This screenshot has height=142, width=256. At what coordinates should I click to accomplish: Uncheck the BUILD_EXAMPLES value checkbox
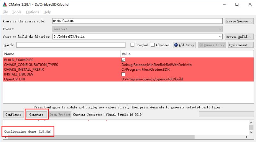coord(123,60)
